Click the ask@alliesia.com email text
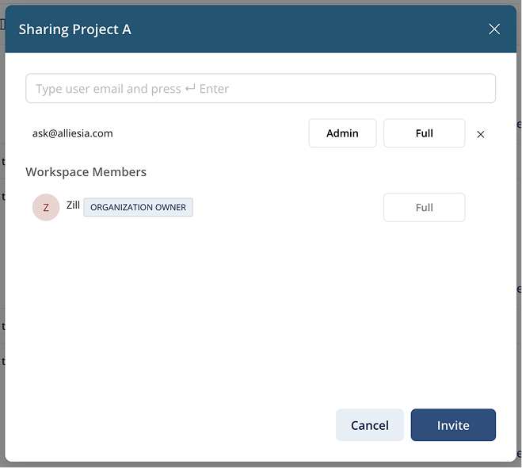 pyautogui.click(x=73, y=133)
